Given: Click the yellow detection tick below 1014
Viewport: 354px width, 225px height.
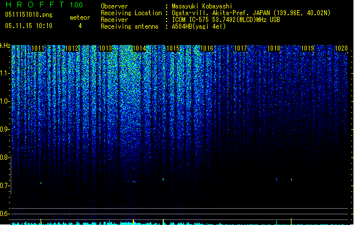Looking at the screenshot, I should click(133, 222).
